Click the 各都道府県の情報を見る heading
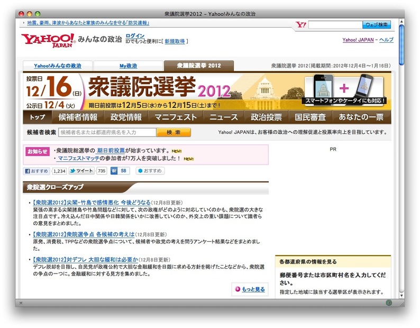Viewport: 420px width, 328px height. point(308,262)
